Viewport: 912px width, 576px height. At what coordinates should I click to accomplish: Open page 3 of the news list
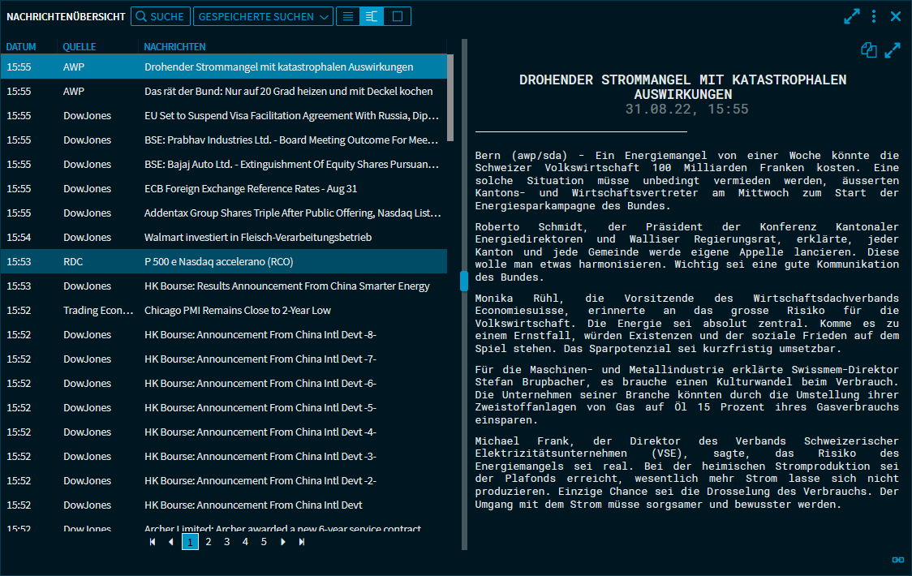(x=227, y=542)
